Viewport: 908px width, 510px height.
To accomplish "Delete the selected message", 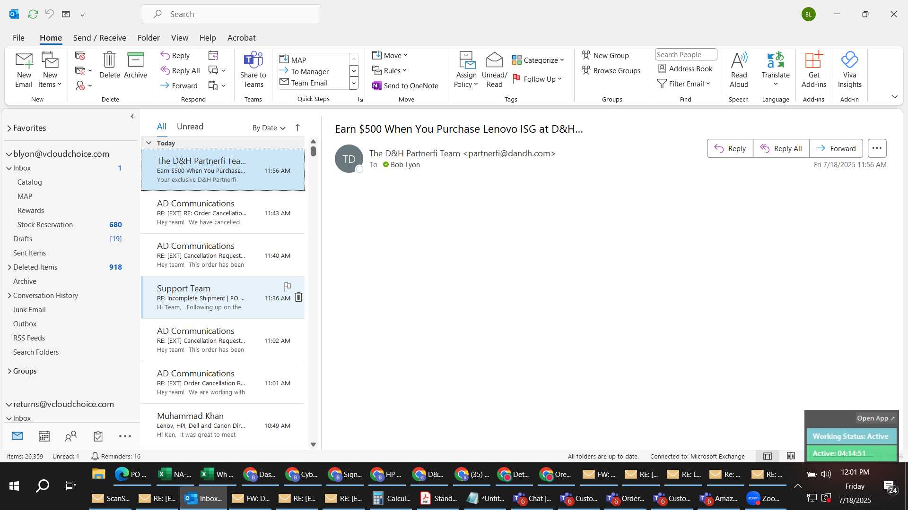I will click(x=109, y=65).
